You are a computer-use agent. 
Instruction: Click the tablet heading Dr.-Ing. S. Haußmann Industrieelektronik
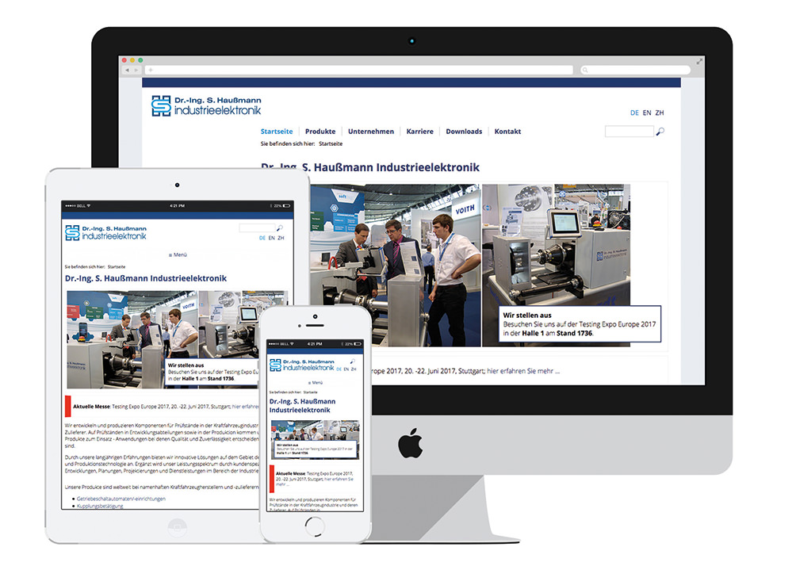click(146, 278)
